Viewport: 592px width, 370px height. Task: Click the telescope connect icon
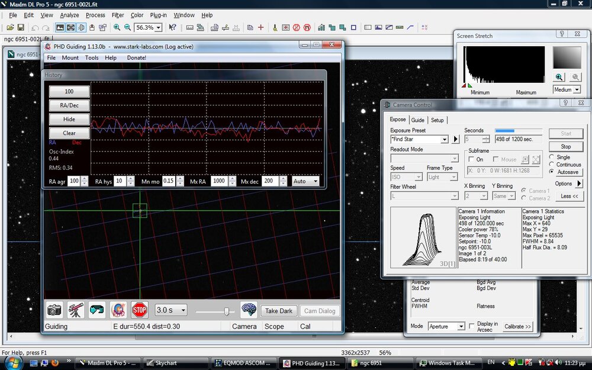tap(75, 310)
